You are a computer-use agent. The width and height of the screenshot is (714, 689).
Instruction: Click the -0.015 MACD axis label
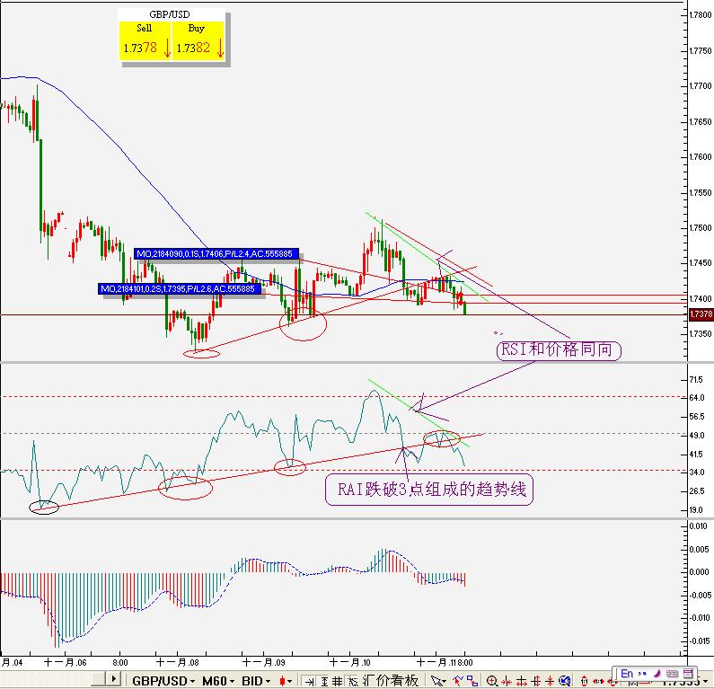coord(699,641)
